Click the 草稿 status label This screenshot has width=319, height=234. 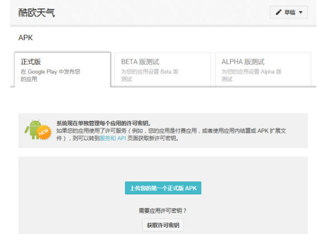click(289, 12)
